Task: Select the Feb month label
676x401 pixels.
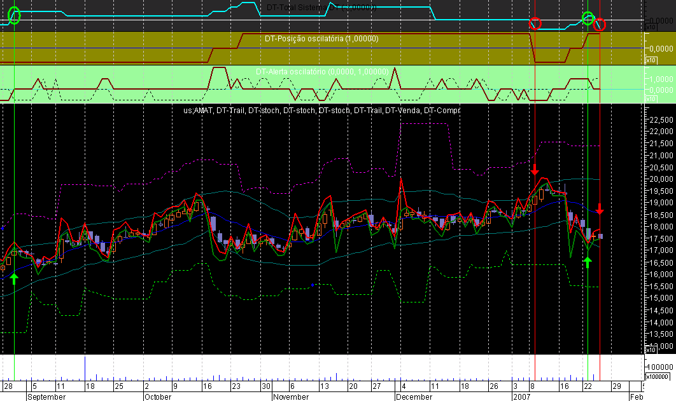Action: point(637,397)
